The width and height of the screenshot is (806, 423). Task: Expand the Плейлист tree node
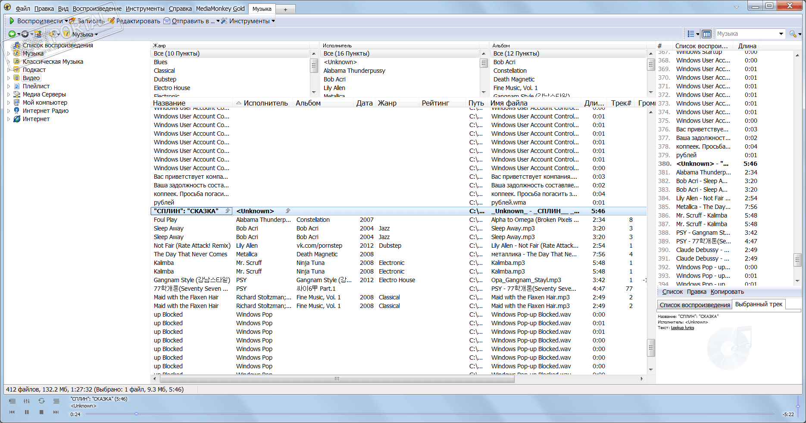tap(8, 86)
